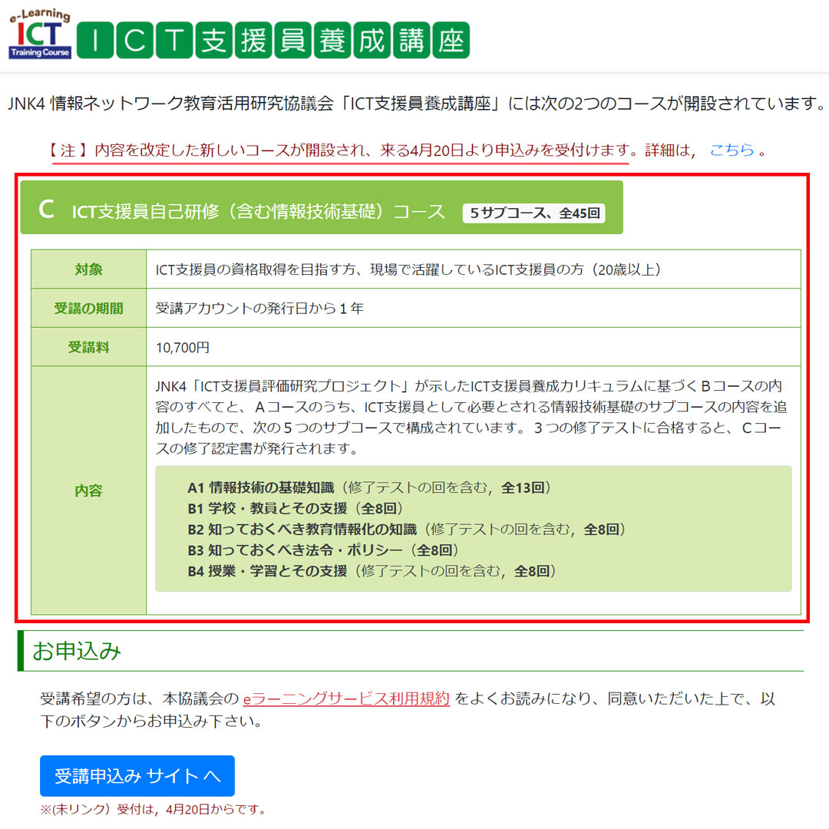The image size is (829, 829).
Task: Click subcourse B2 知っておくべき教育情報化の知識
Action: coord(407,529)
